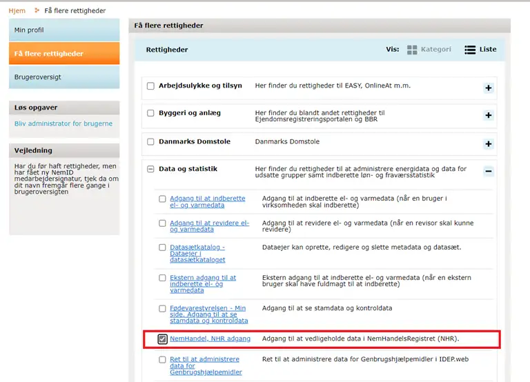Tick the Byggeri og anlæg checkbox
Viewport: 530px width, 382px height.
(150, 113)
